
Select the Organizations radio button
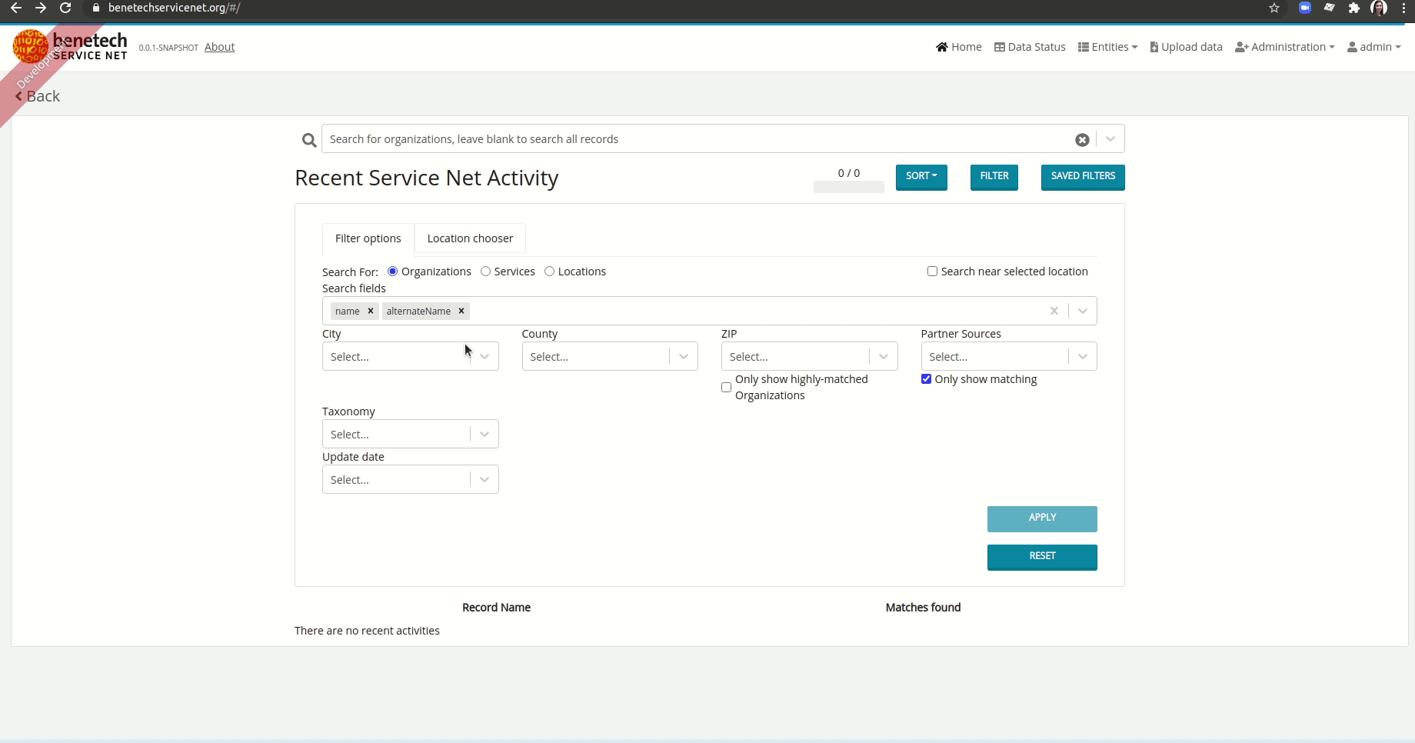click(x=393, y=272)
